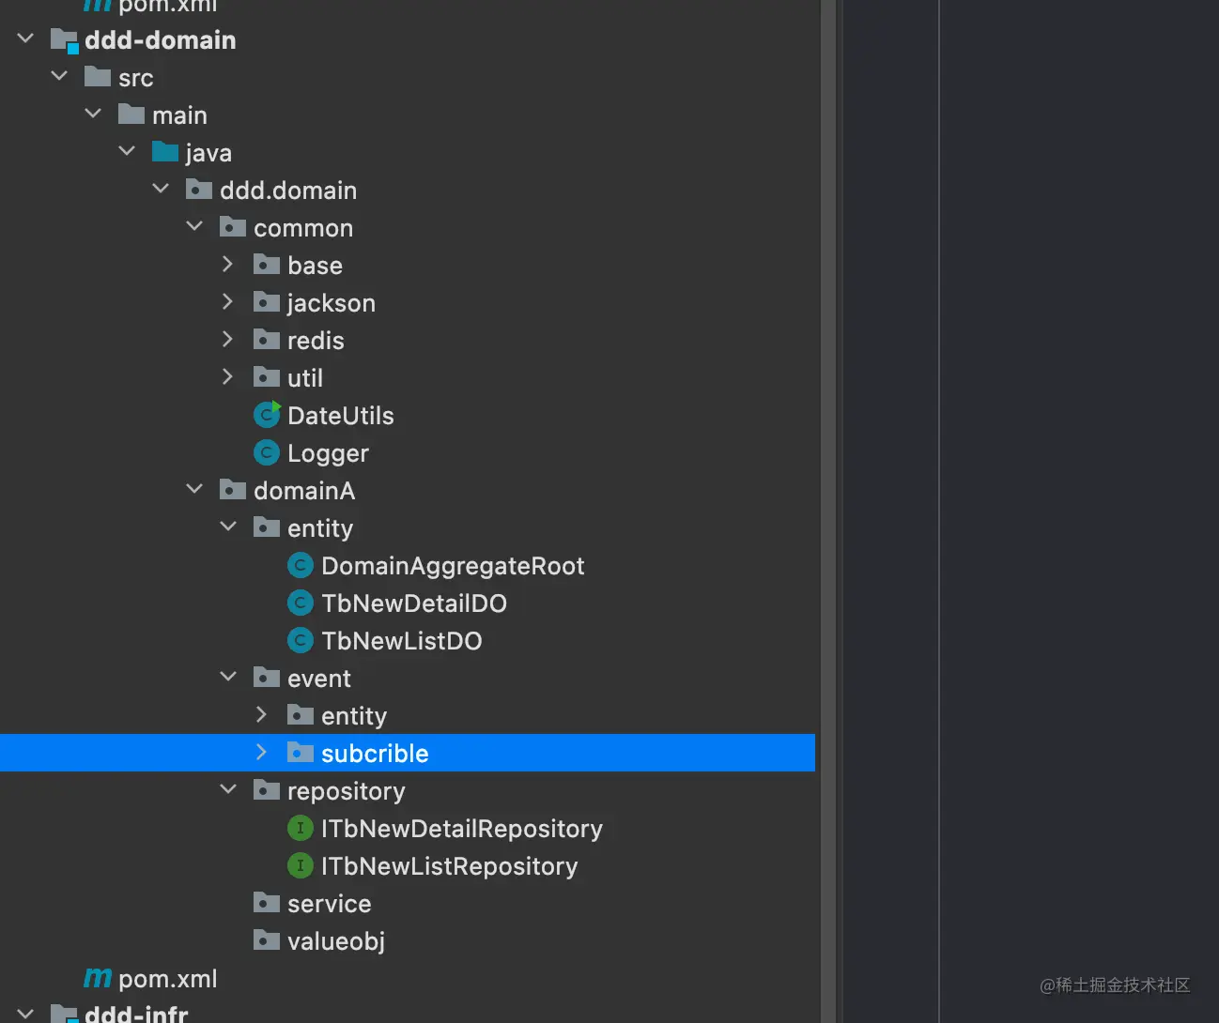Click the TbNewDetailDO class icon
The image size is (1219, 1023).
[301, 603]
